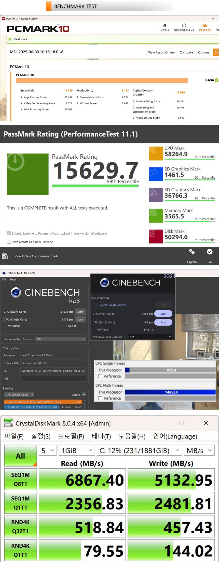The image size is (219, 563).
Task: Check Reference under CPU Multi Thread
Action: click(101, 398)
